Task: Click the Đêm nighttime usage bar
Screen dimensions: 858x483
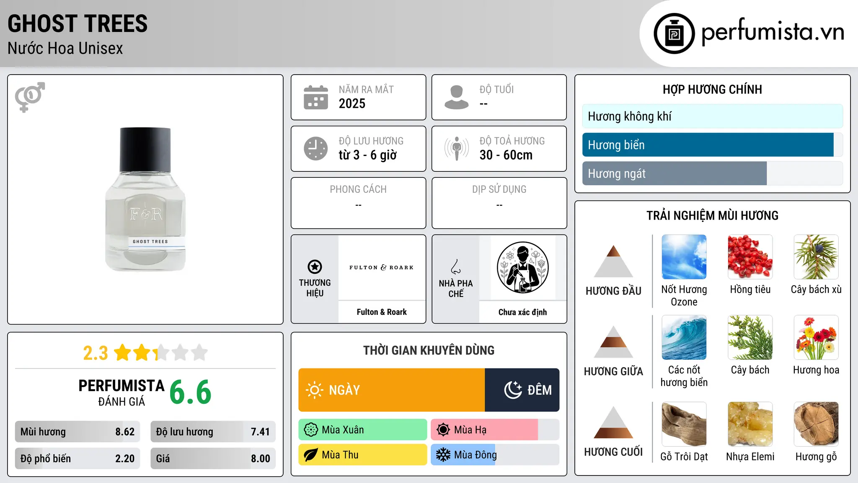Action: (x=522, y=390)
